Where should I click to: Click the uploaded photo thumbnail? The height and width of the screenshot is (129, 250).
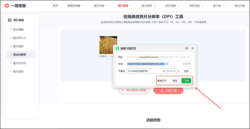pyautogui.click(x=108, y=45)
